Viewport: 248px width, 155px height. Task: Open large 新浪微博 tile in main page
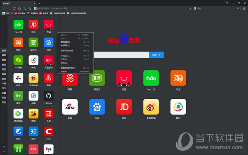[x=151, y=107]
